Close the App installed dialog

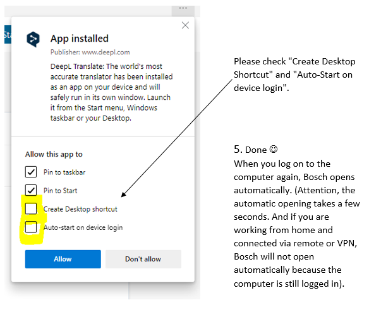185,25
